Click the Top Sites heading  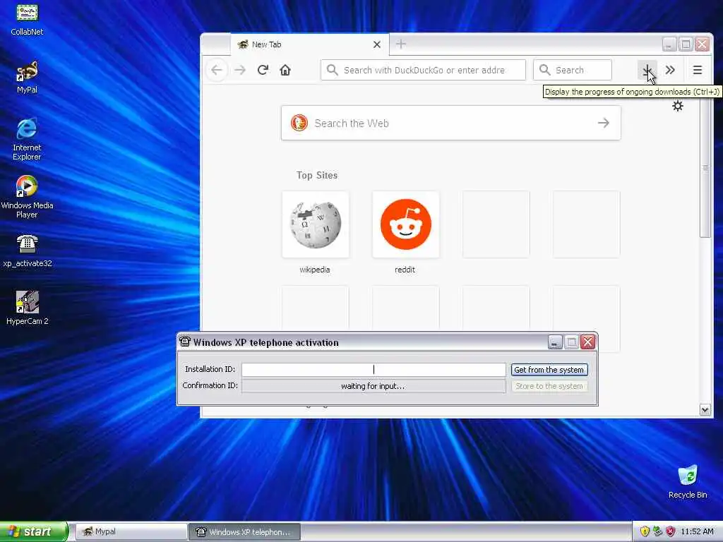coord(317,175)
